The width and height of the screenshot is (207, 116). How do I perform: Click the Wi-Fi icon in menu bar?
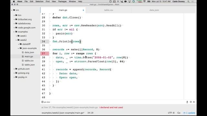[145, 1]
